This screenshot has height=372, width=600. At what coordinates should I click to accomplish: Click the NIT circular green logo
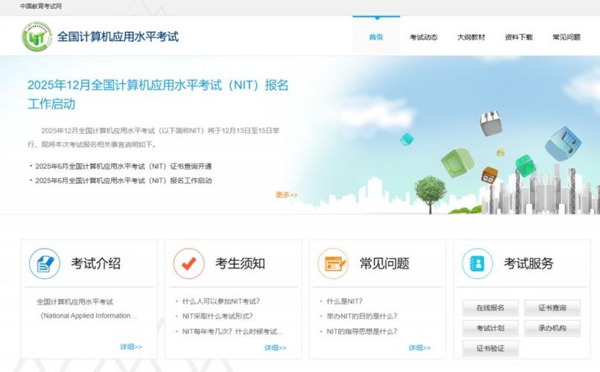coord(36,37)
